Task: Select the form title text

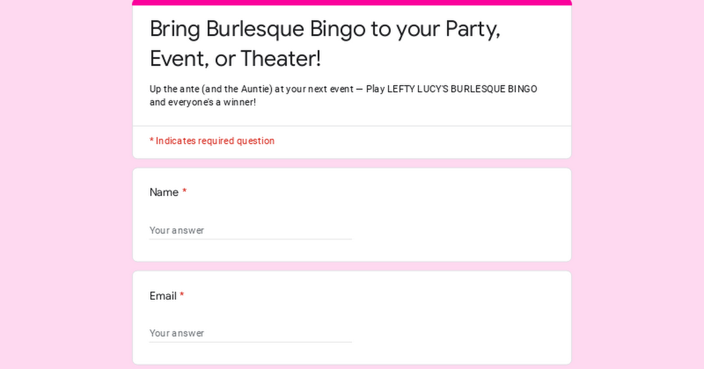Action: coord(326,44)
